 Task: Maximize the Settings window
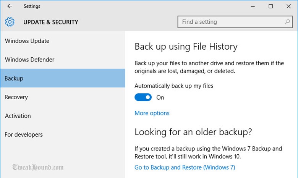click(270, 6)
